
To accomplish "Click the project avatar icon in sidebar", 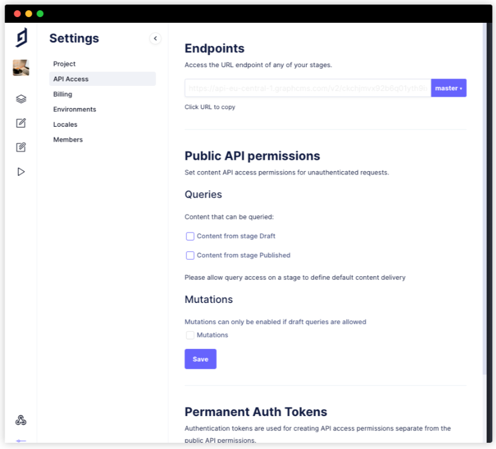I will tap(21, 67).
